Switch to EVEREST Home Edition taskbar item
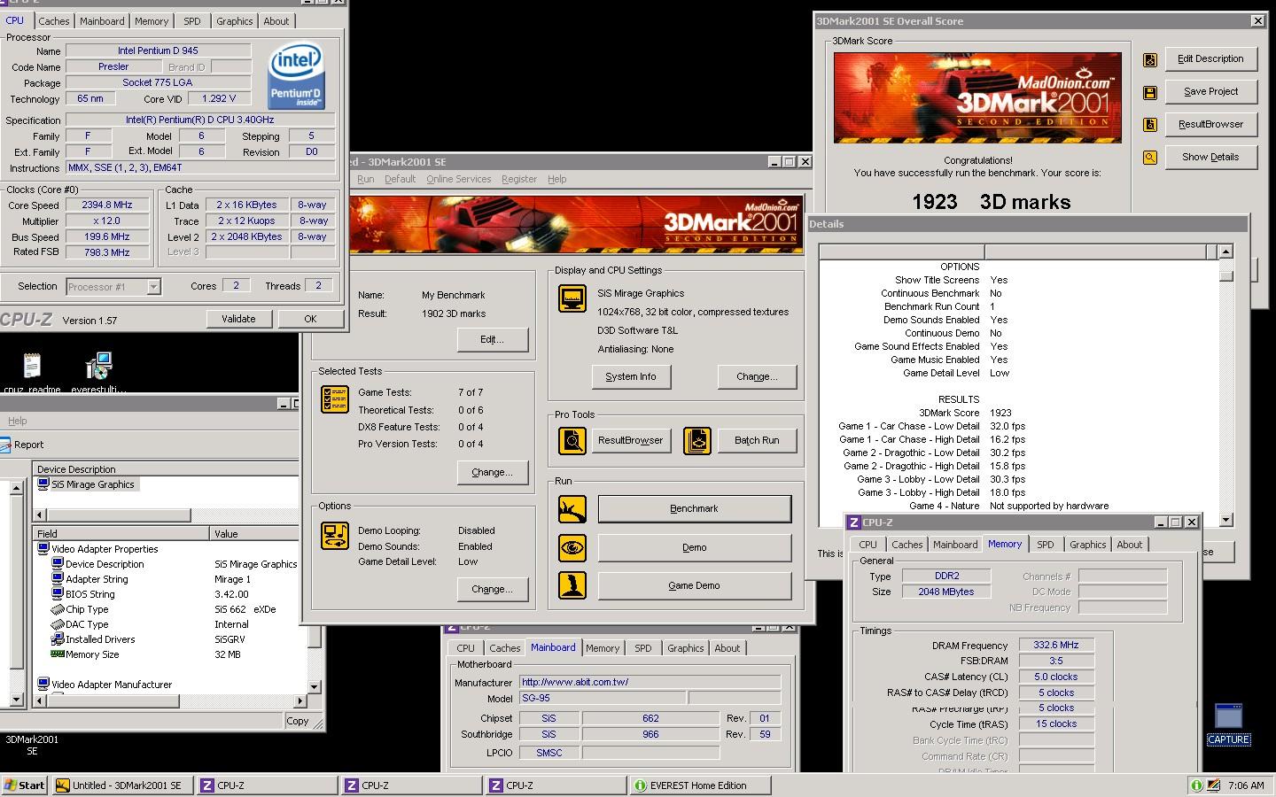 coord(700,785)
